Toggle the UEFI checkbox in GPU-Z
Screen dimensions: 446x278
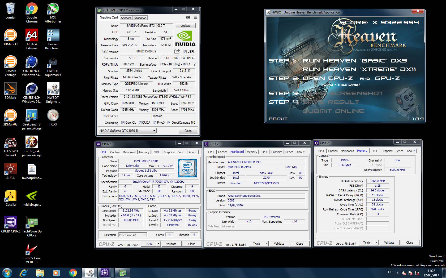(185, 52)
